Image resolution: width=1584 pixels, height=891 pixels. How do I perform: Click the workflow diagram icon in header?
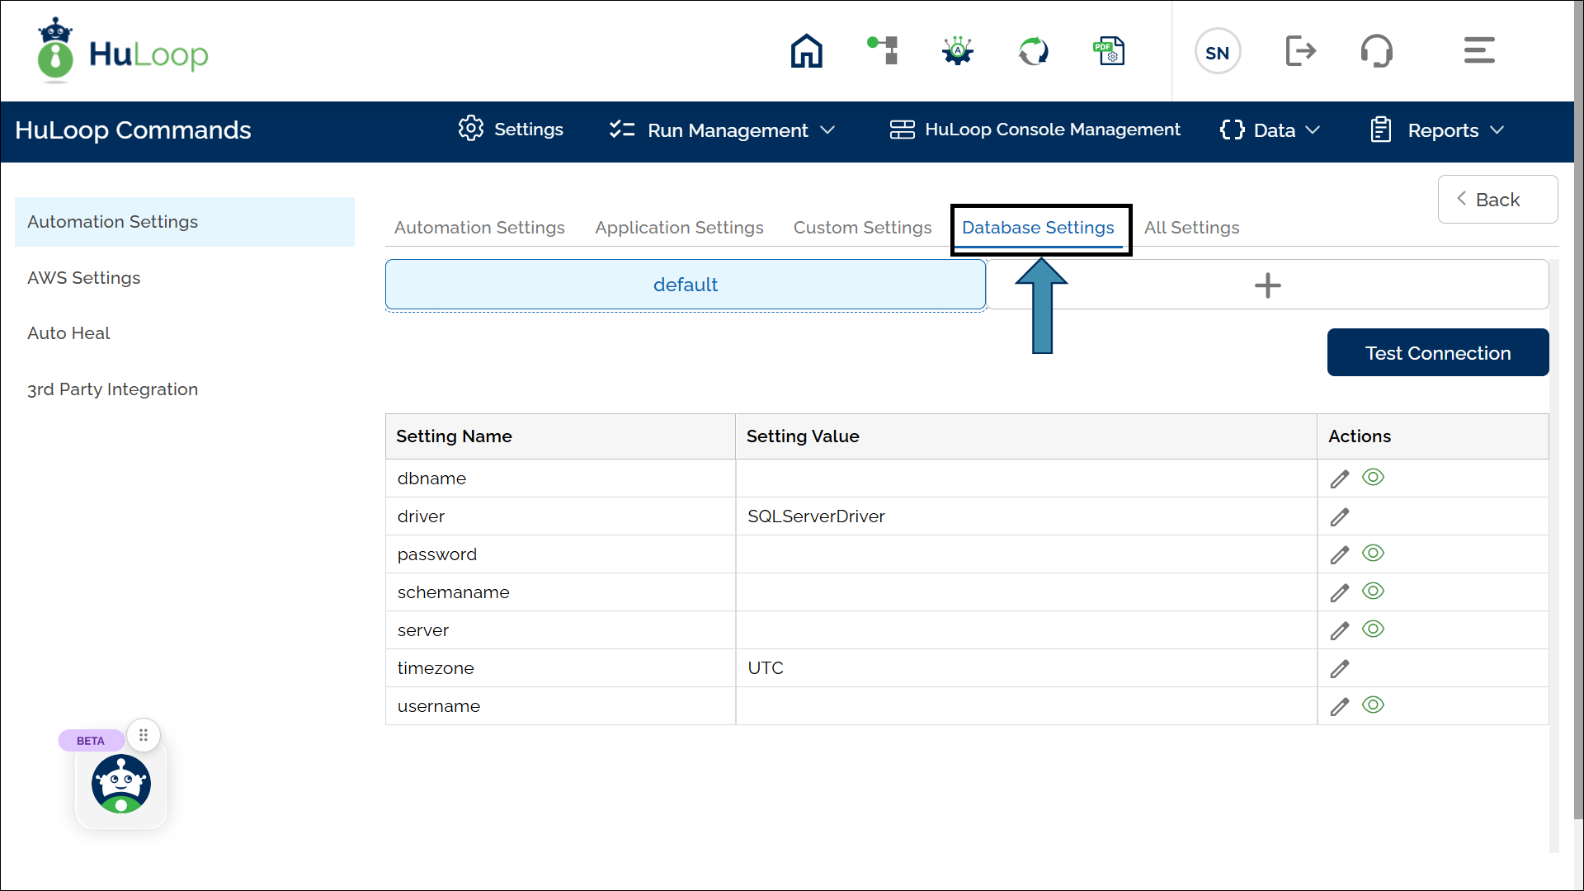[883, 51]
